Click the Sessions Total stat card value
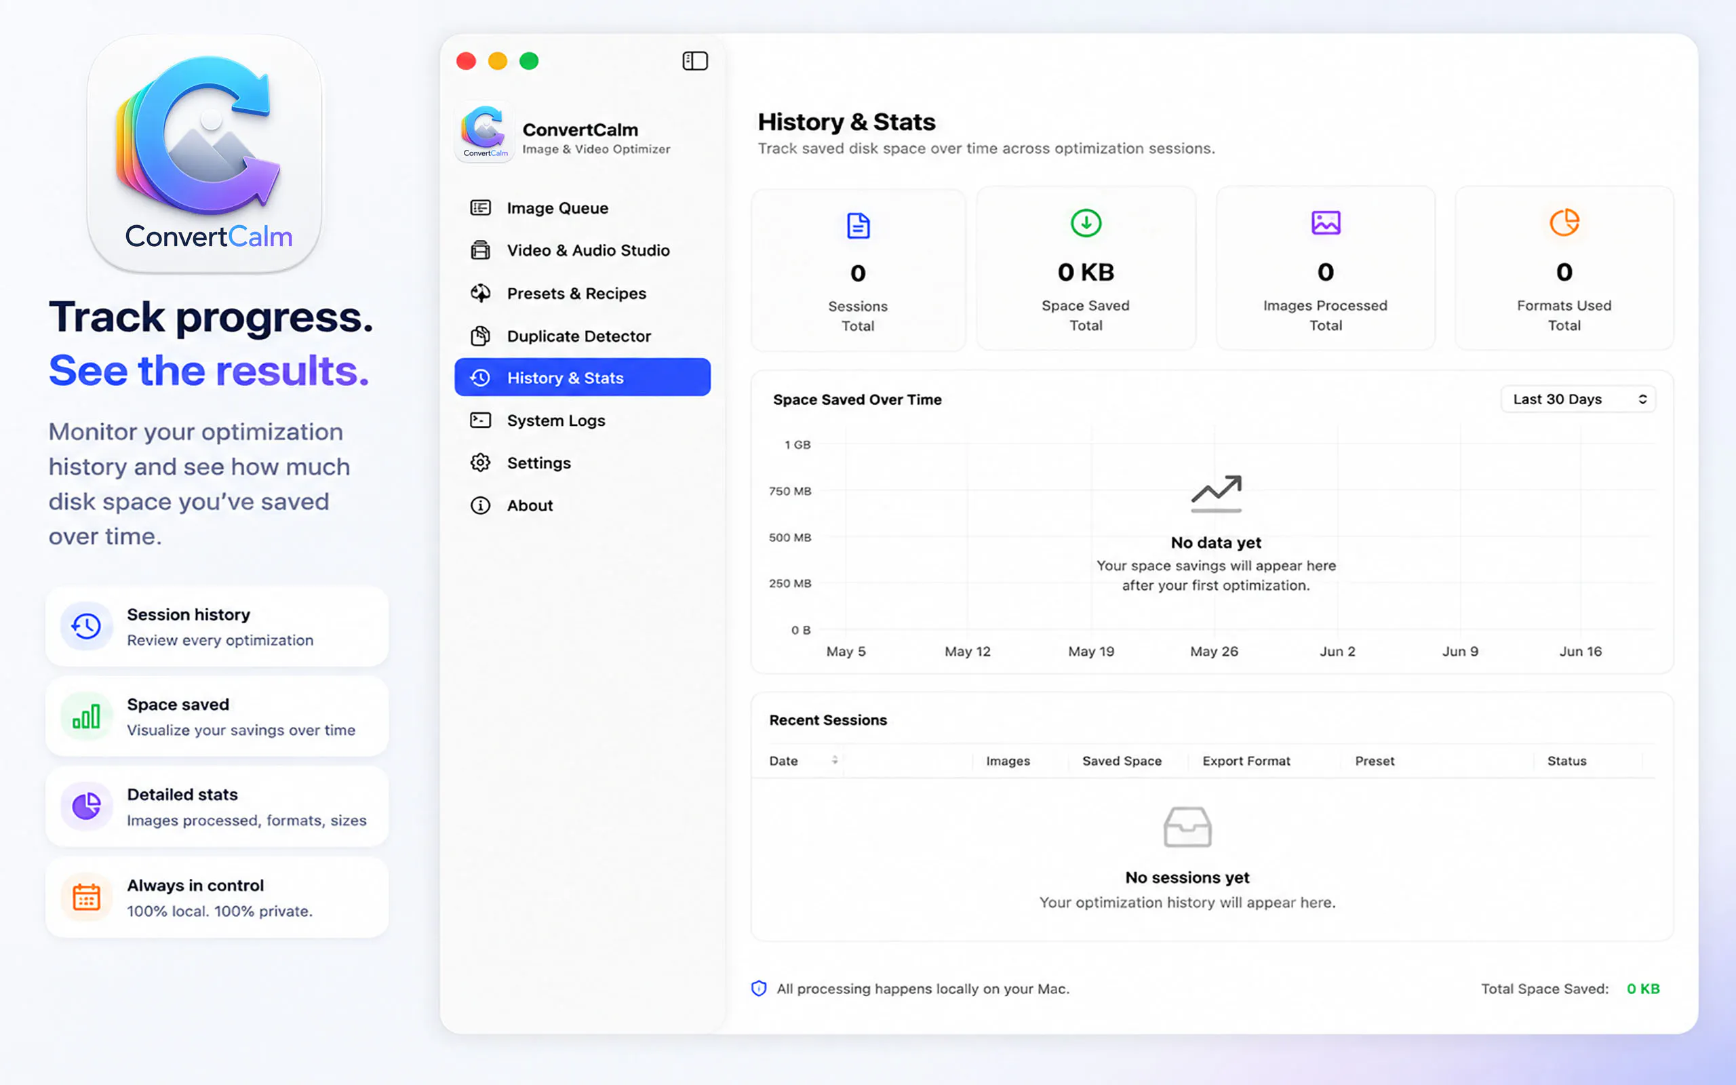The image size is (1736, 1085). [x=858, y=273]
